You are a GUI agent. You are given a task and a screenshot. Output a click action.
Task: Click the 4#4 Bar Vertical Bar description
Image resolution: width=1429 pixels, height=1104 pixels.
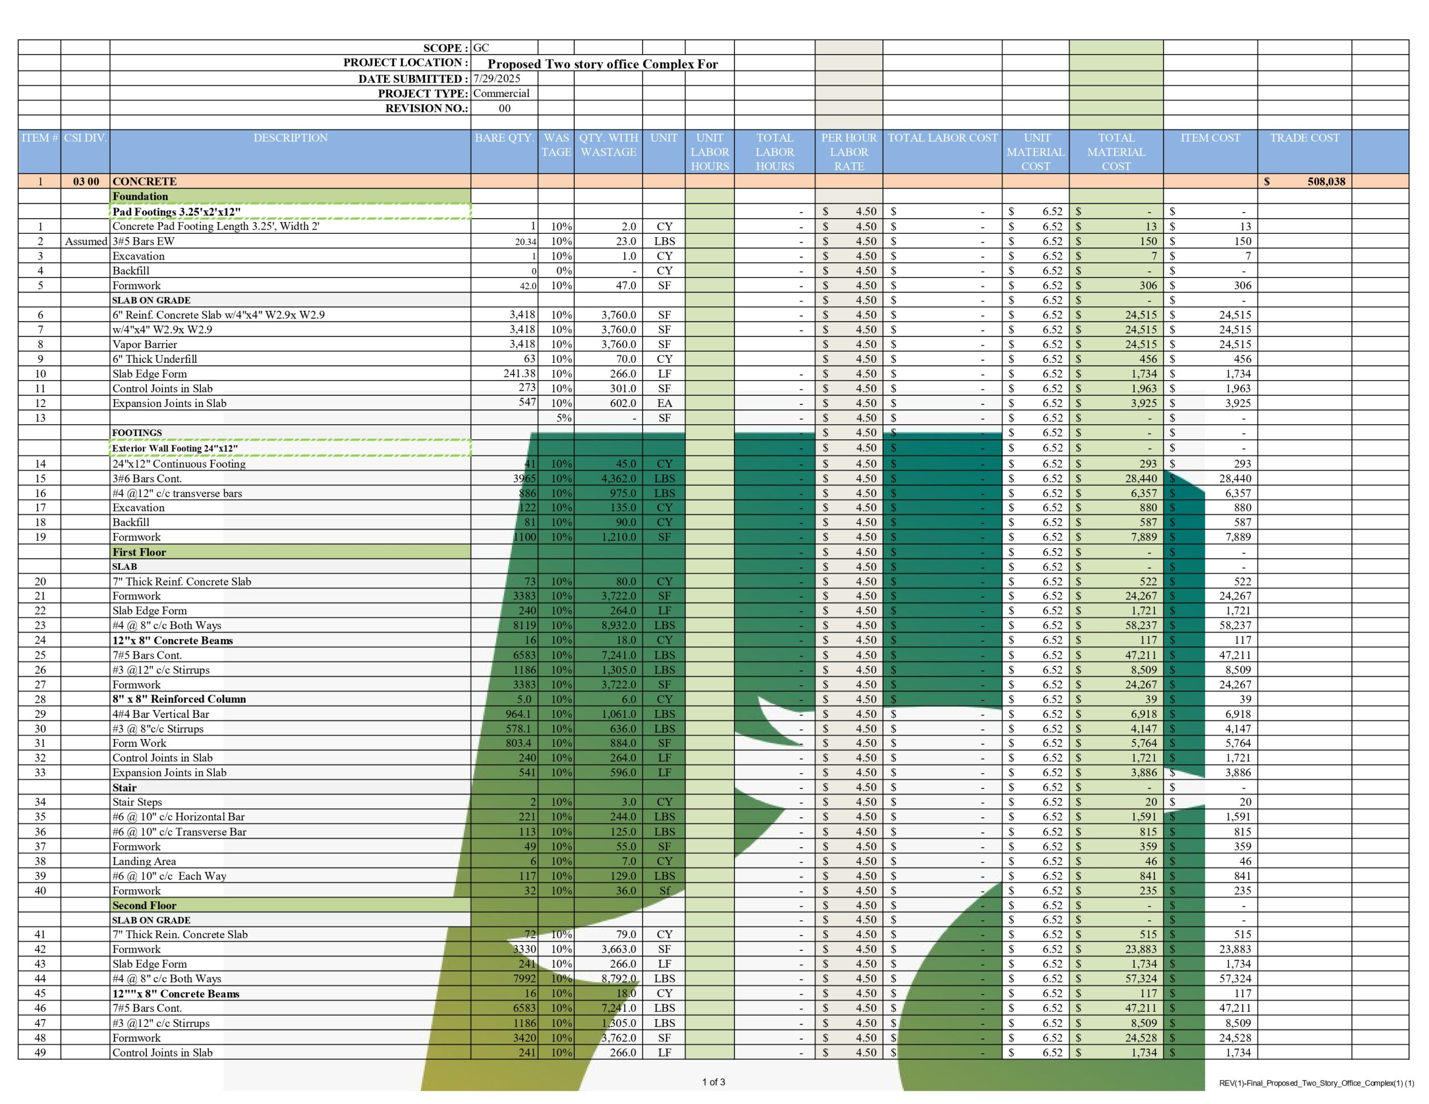(x=161, y=714)
